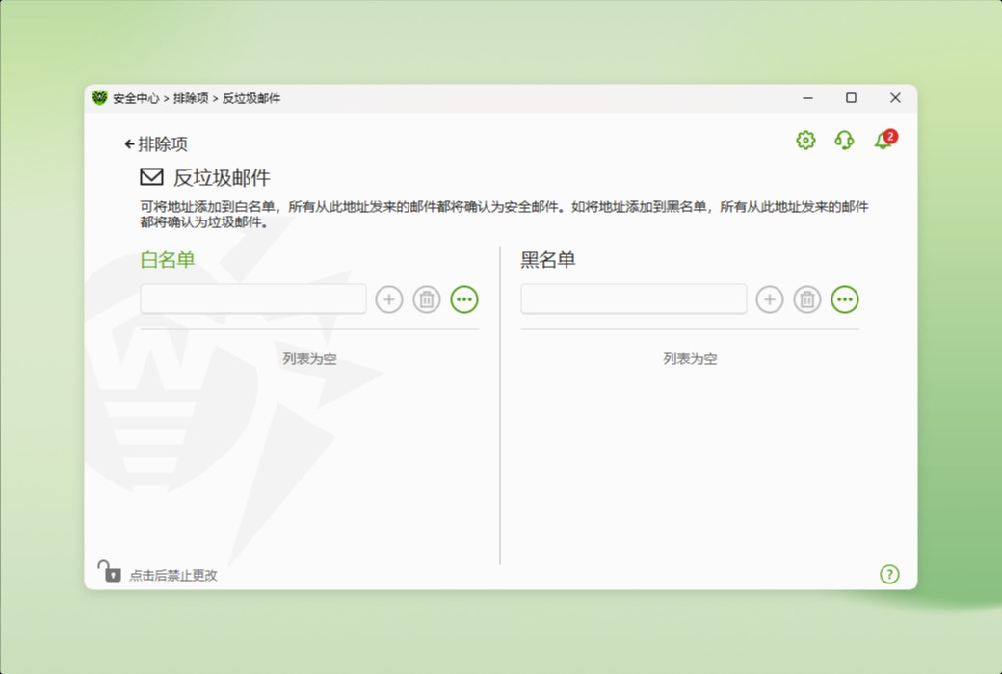Select 排除项 in the breadcrumb path
This screenshot has width=1002, height=674.
[193, 97]
